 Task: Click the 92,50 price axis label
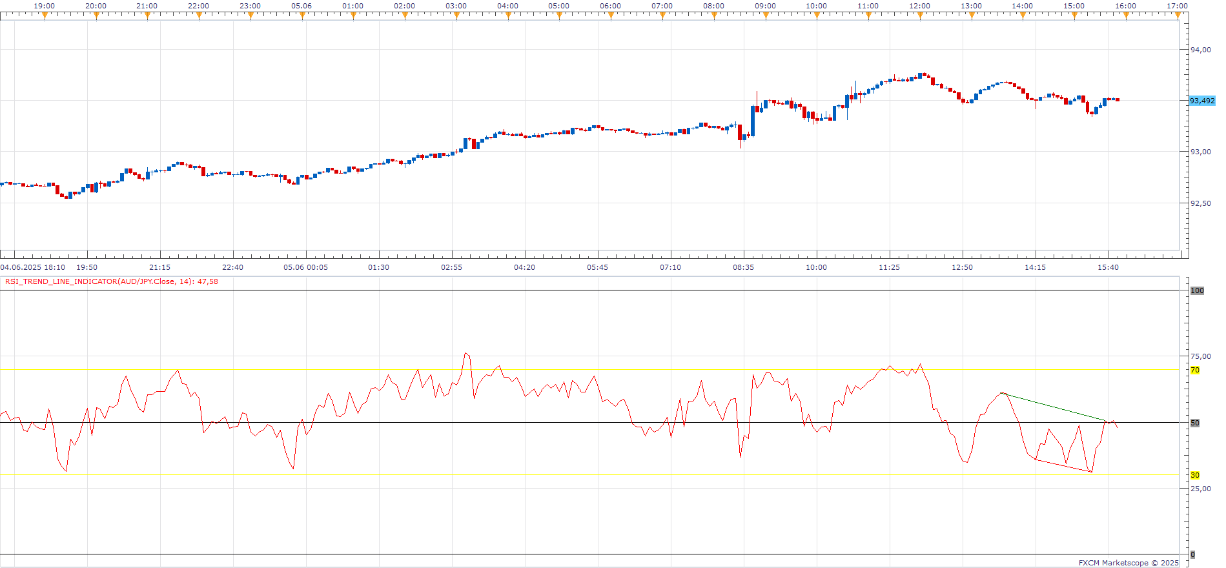pos(1201,203)
